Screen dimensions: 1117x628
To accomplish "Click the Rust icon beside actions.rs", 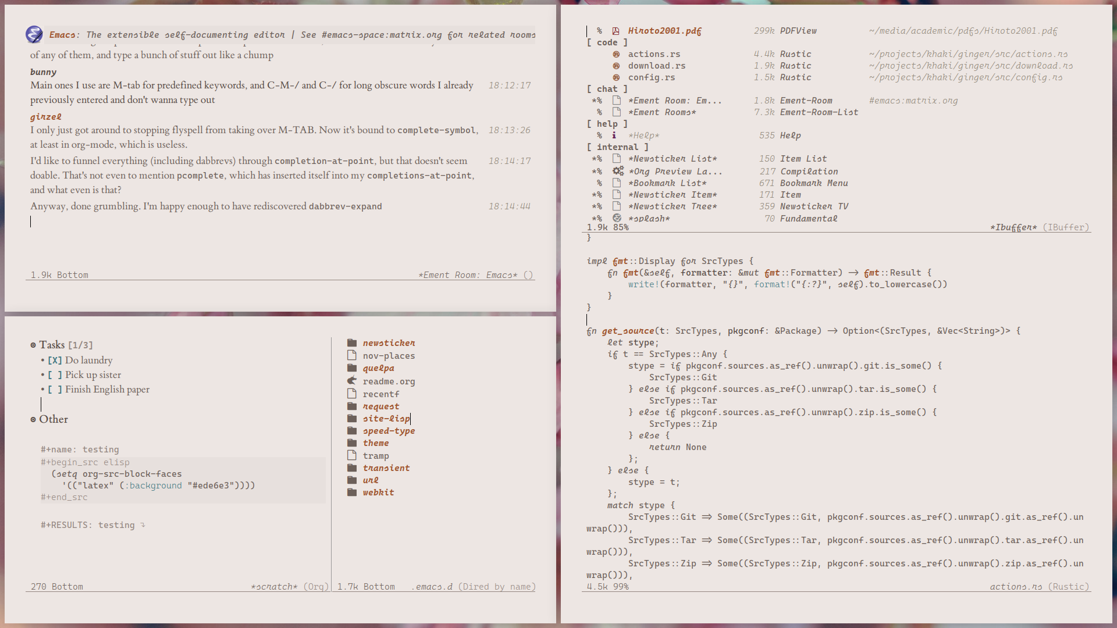I will [x=616, y=54].
